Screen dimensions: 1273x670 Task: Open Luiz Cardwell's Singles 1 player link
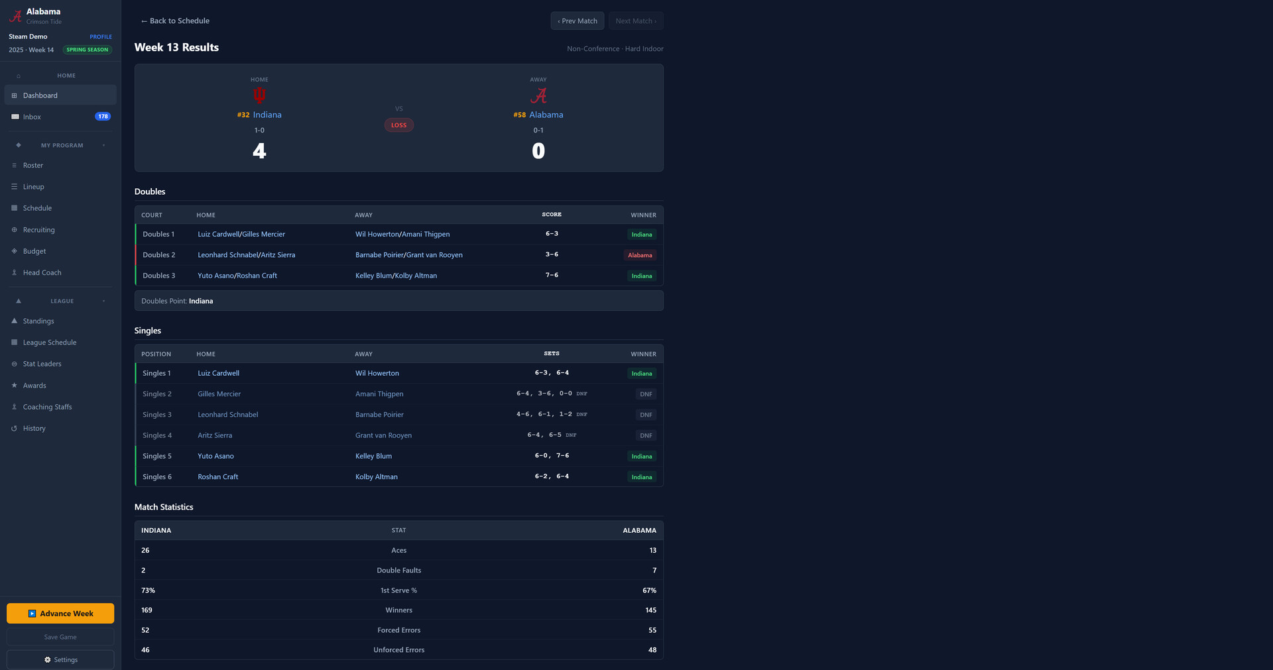(218, 374)
